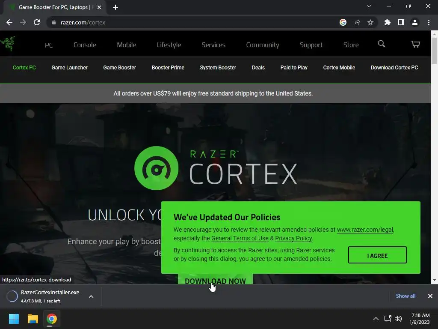Image resolution: width=438 pixels, height=329 pixels.
Task: Go to Game Launcher section
Action: click(70, 68)
